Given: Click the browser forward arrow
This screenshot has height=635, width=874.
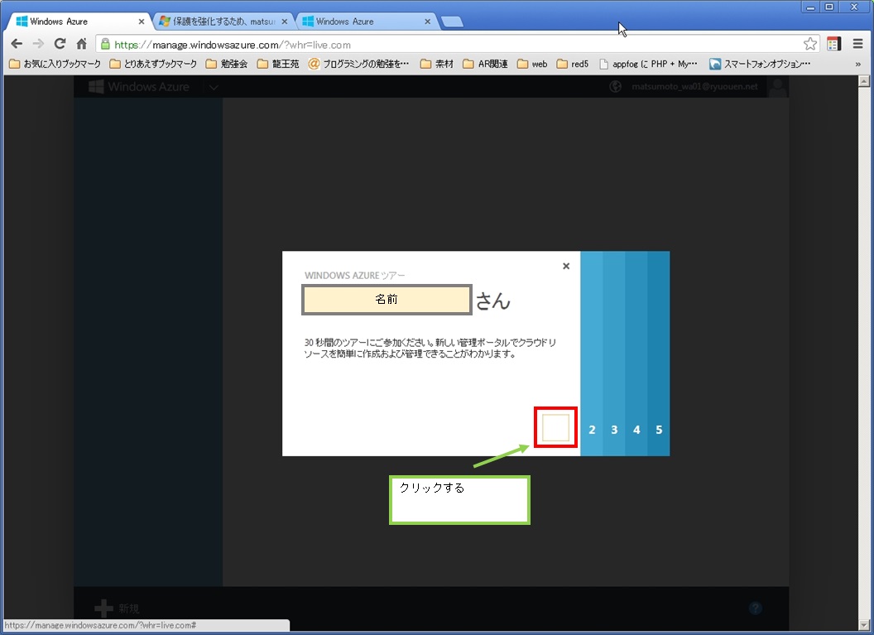Looking at the screenshot, I should [38, 44].
